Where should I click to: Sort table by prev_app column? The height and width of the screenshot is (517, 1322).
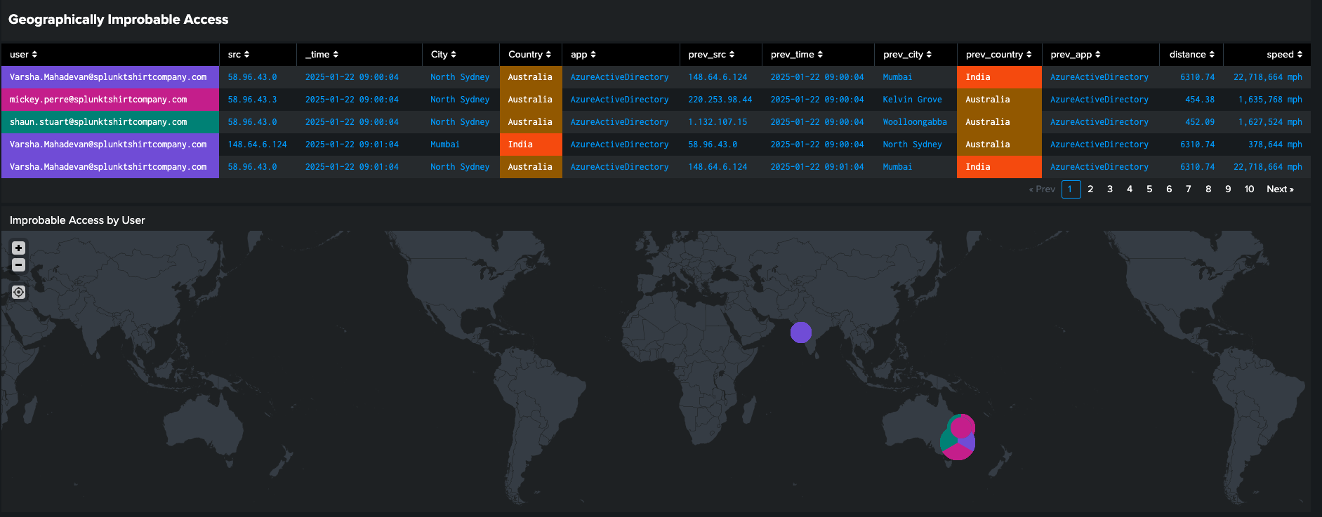(1076, 55)
